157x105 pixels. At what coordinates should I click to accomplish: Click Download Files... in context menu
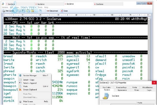click(x=35, y=97)
